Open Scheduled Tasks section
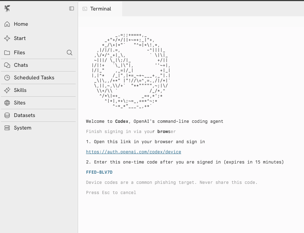The width and height of the screenshot is (304, 233). 38,78
